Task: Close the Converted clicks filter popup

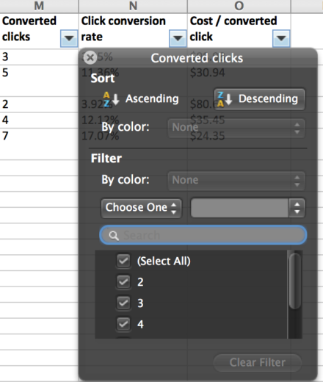Action: [90, 58]
